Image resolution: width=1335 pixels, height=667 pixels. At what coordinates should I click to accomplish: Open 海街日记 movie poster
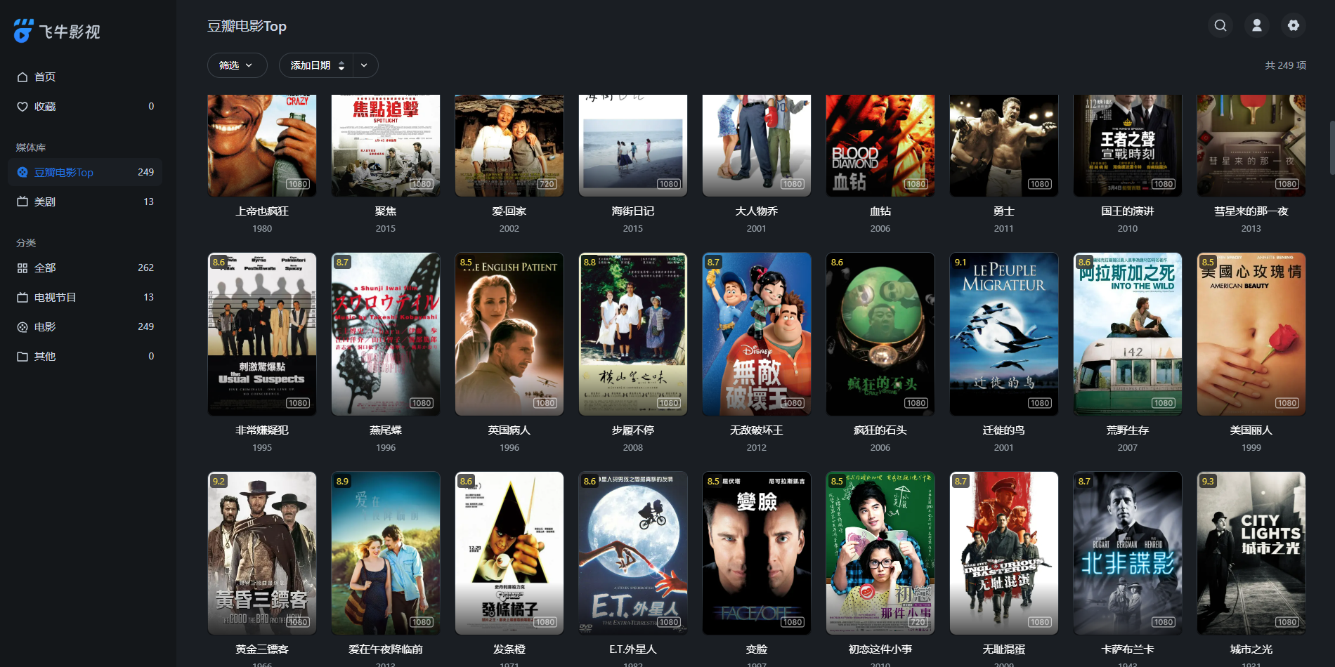pyautogui.click(x=633, y=145)
